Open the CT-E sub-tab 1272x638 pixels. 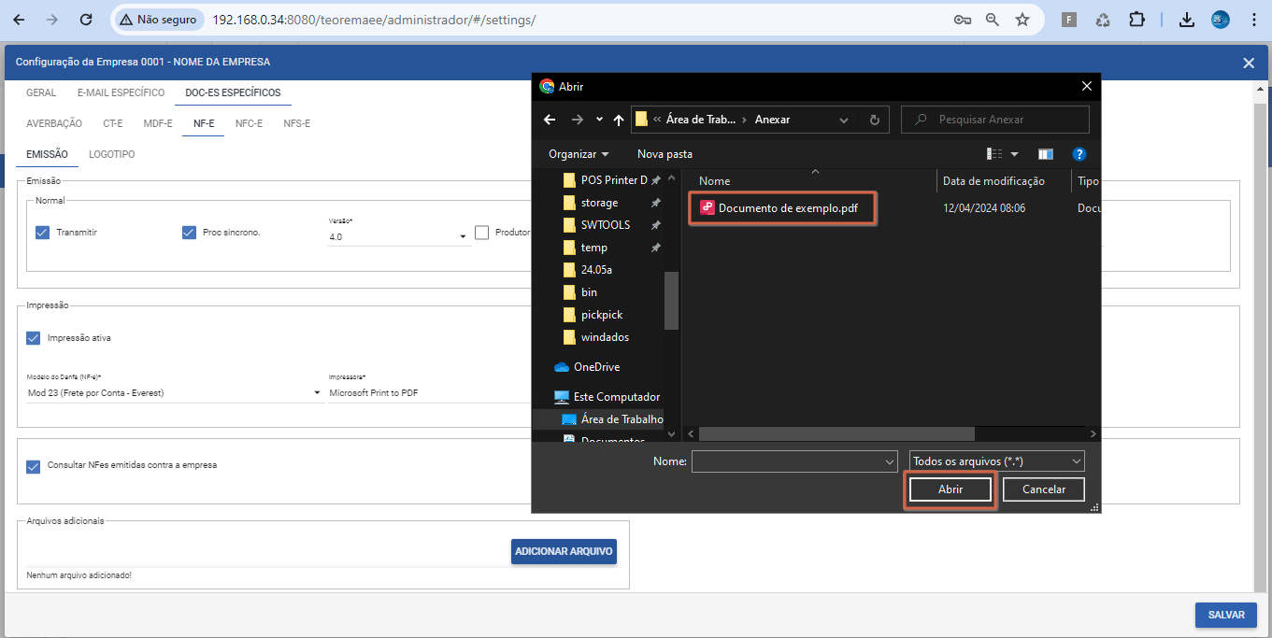[113, 123]
